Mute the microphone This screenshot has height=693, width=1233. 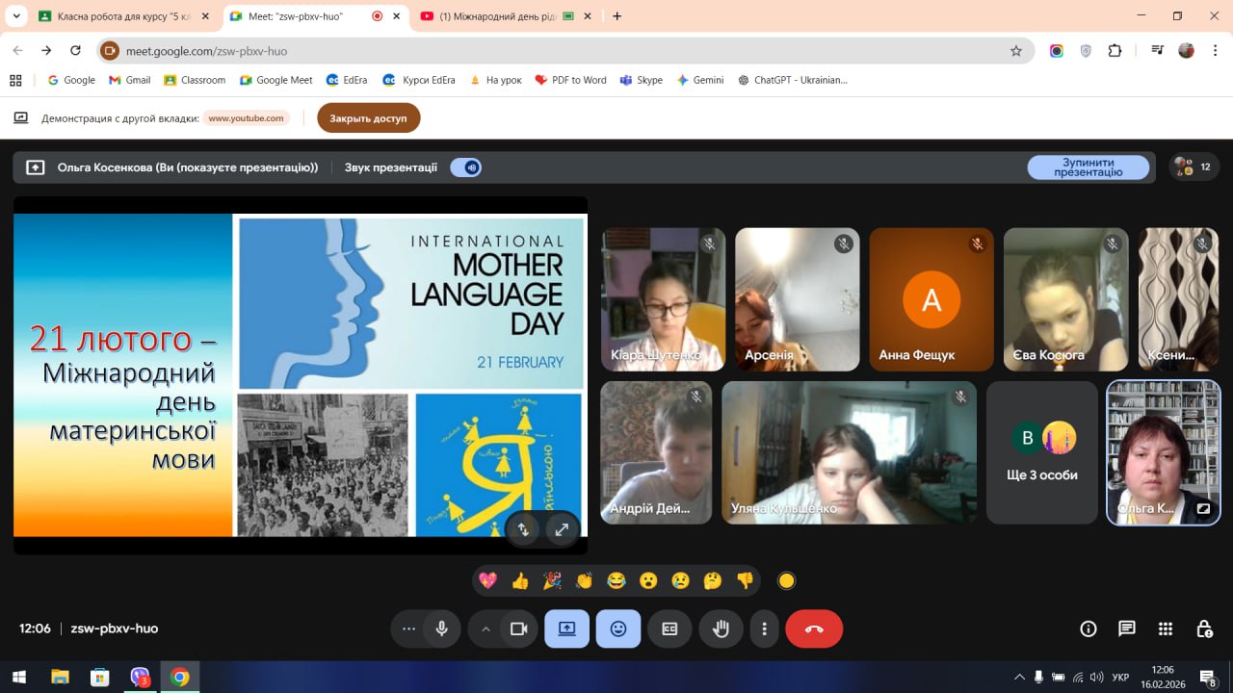(x=441, y=629)
